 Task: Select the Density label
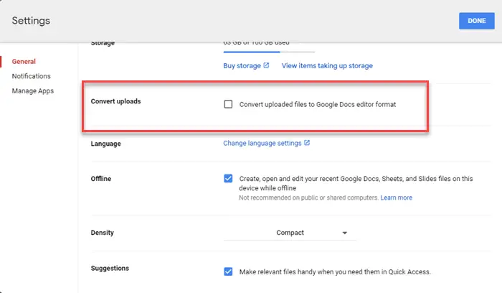click(x=102, y=233)
